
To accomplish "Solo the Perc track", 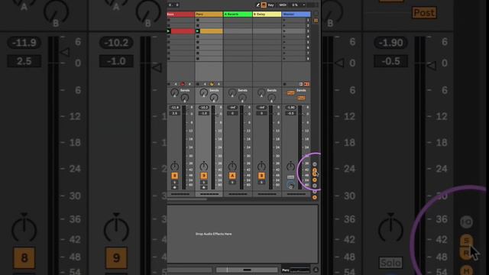I will click(x=204, y=183).
